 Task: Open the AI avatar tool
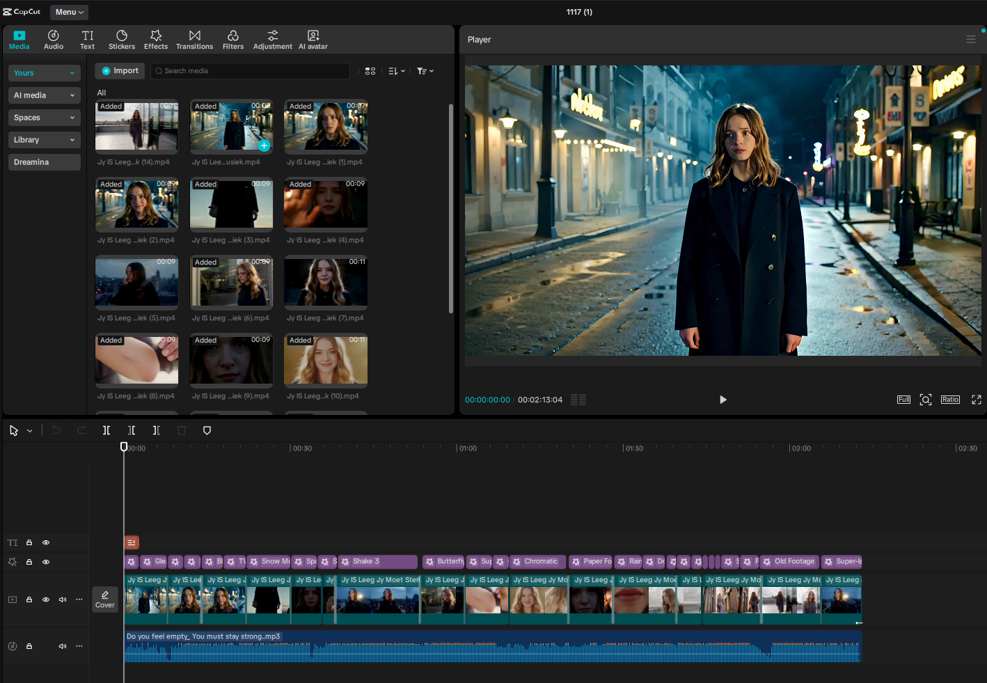pos(313,40)
